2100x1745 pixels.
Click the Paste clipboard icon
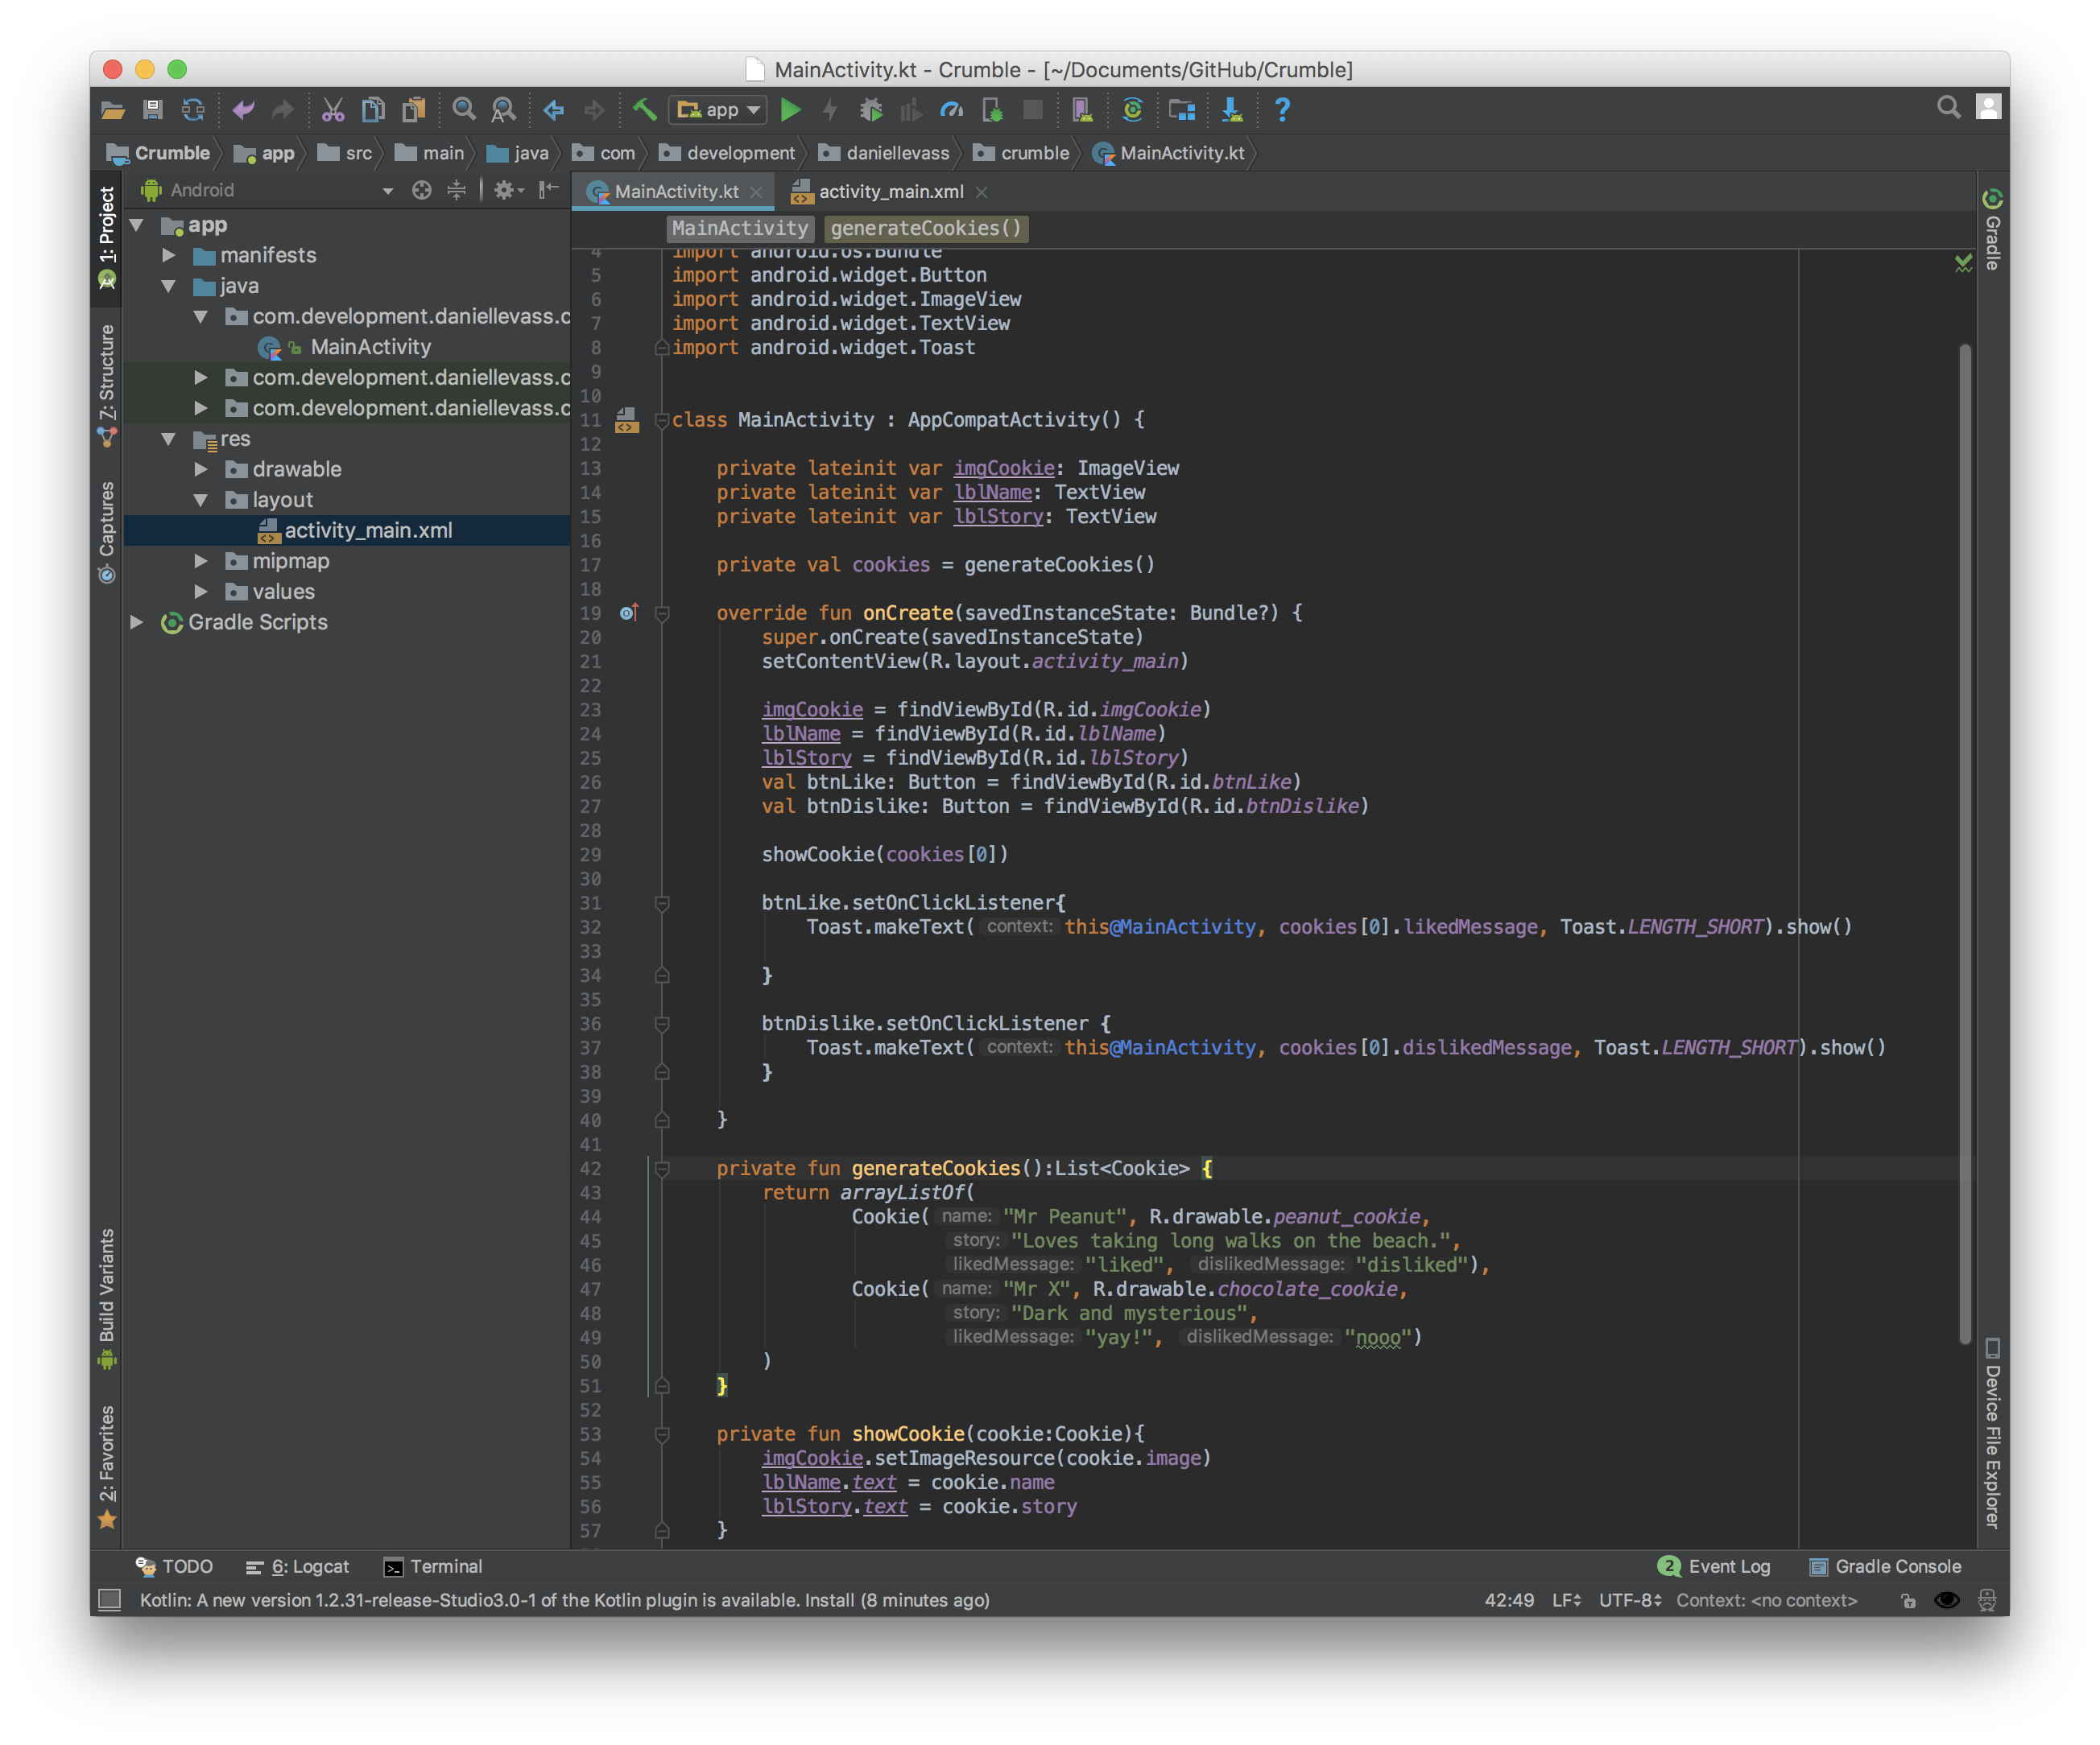pos(413,110)
